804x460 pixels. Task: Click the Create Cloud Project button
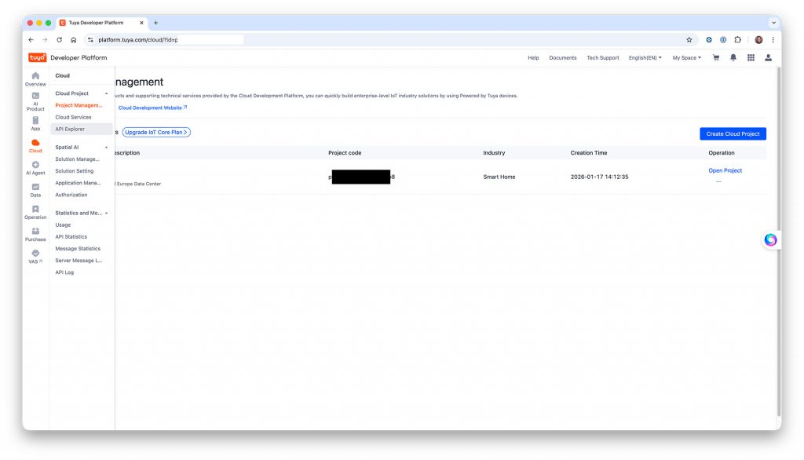point(732,134)
